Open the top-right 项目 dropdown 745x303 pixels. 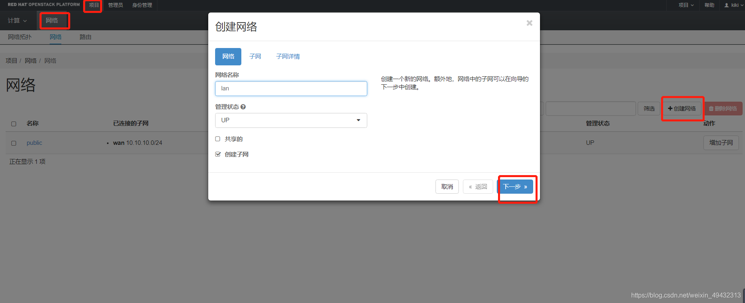click(x=686, y=5)
